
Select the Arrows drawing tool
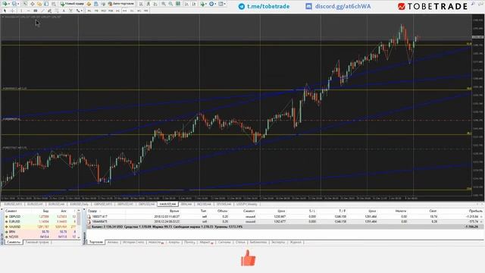click(x=77, y=11)
